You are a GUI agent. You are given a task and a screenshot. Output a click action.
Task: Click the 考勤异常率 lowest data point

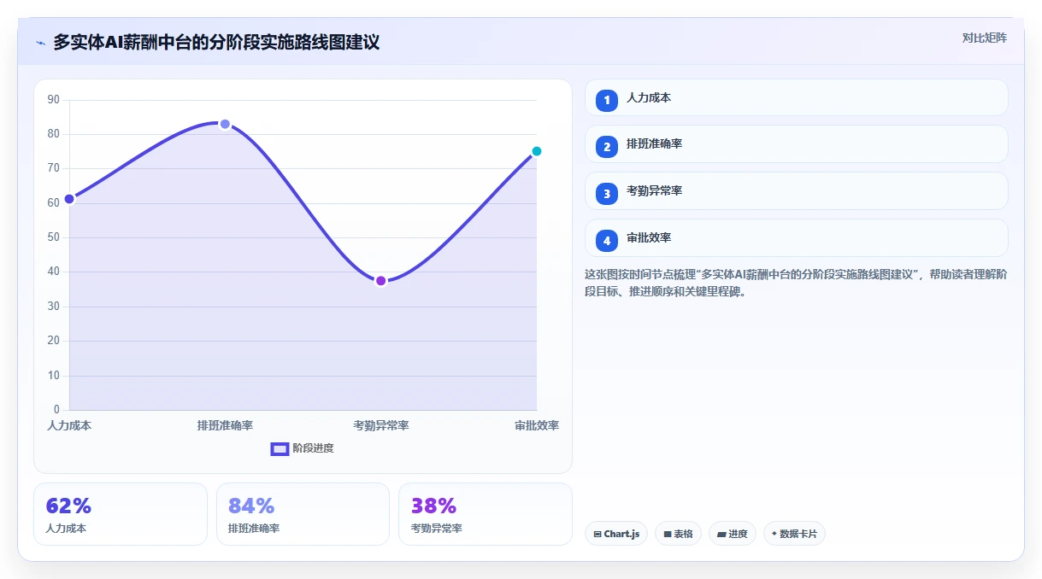381,281
